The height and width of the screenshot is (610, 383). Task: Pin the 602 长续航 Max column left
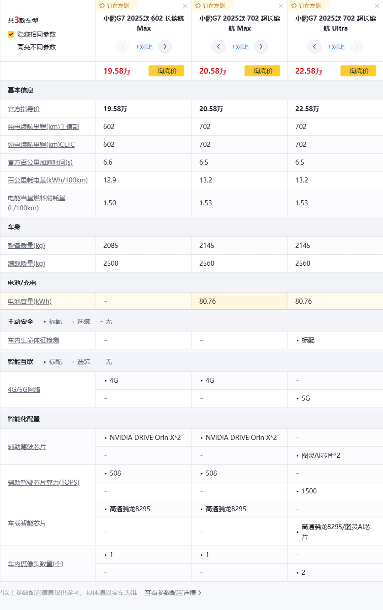[114, 5]
